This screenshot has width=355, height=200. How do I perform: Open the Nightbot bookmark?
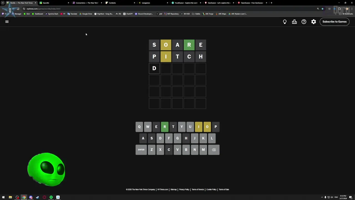(104, 14)
